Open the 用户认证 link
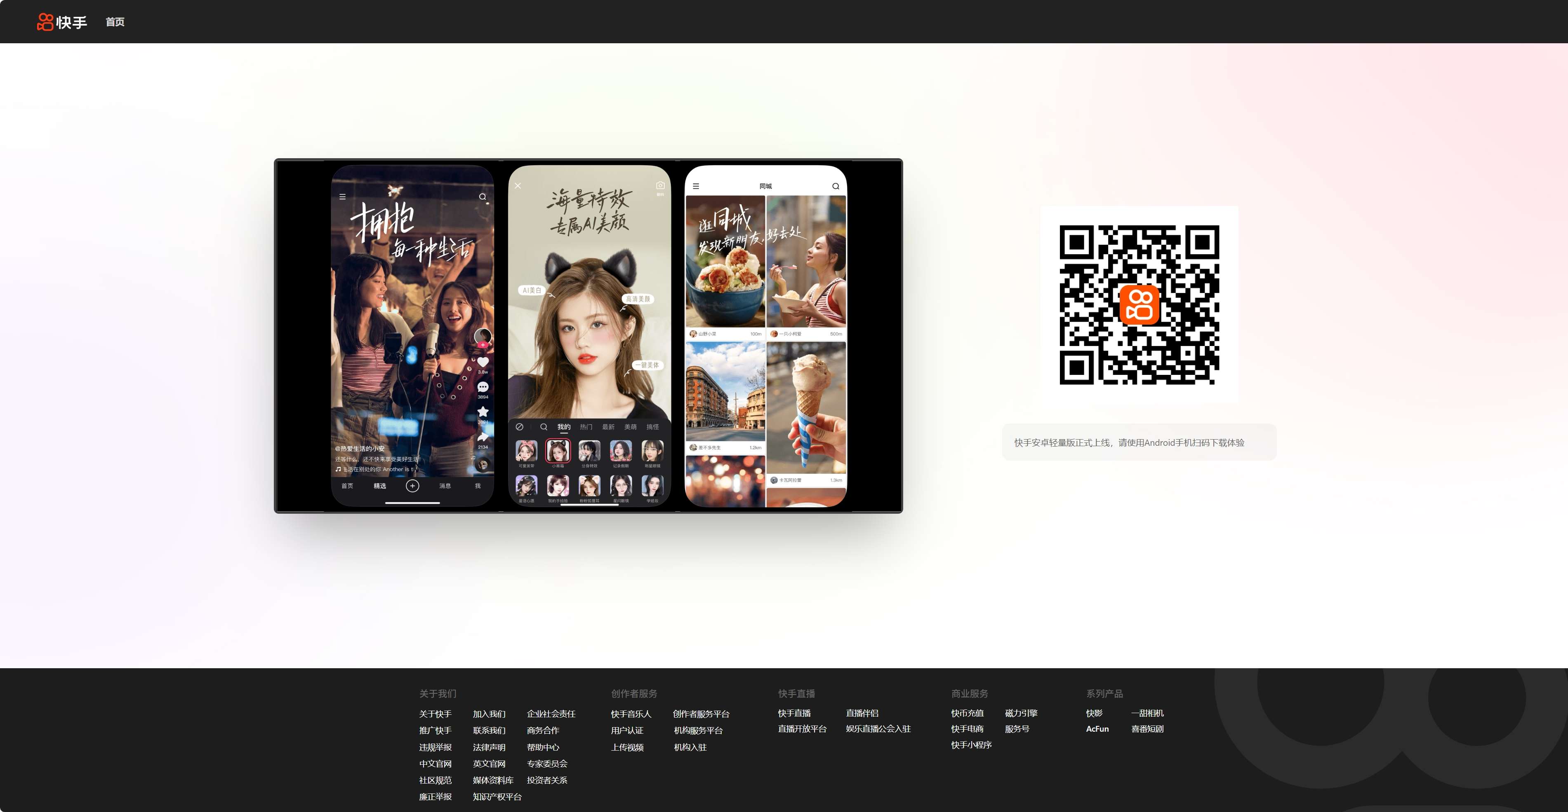 point(627,730)
